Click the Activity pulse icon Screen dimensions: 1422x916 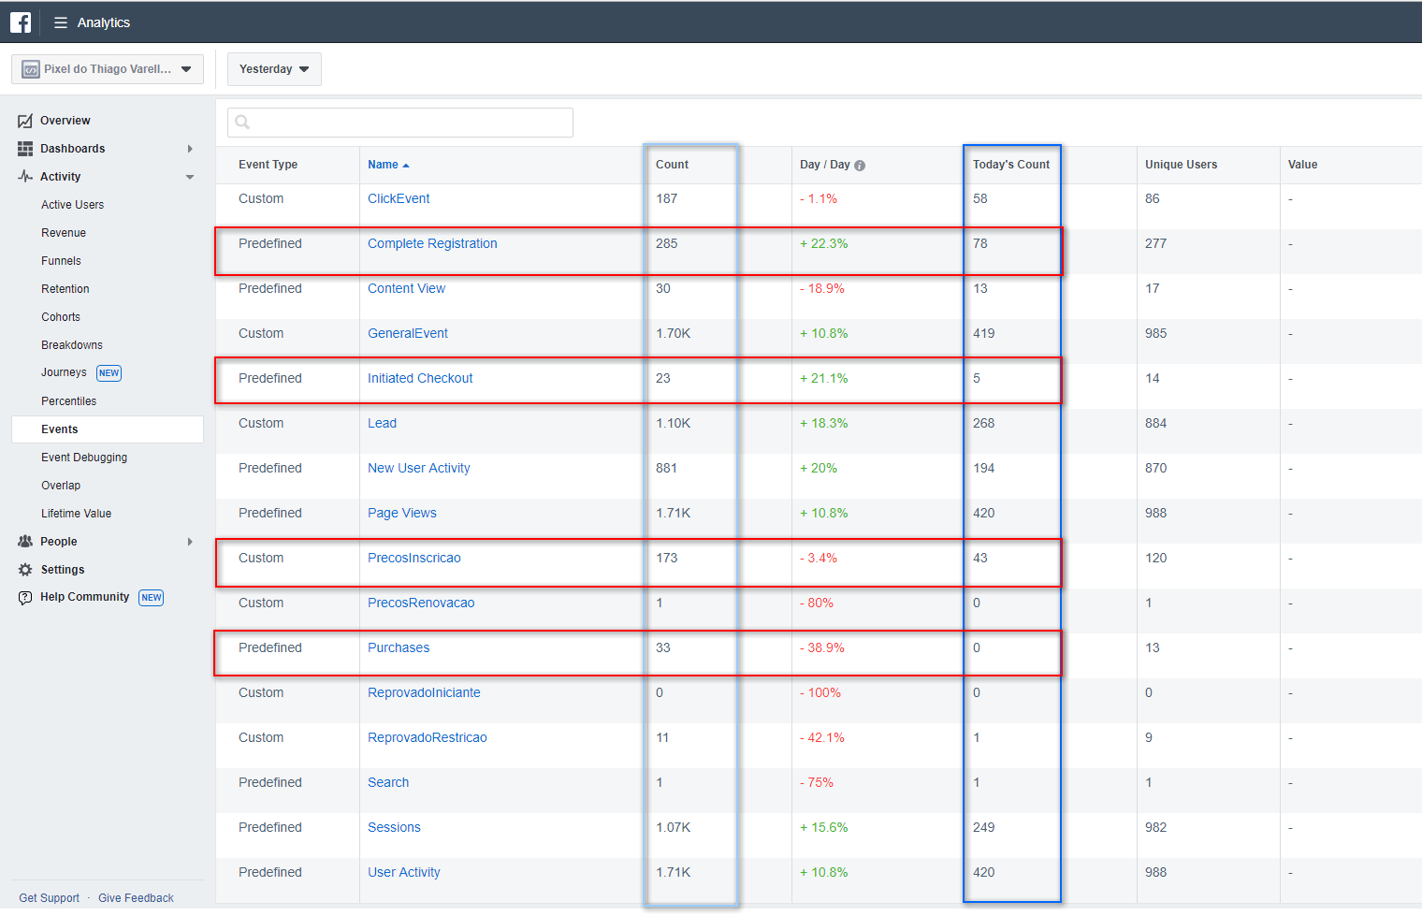pyautogui.click(x=25, y=177)
